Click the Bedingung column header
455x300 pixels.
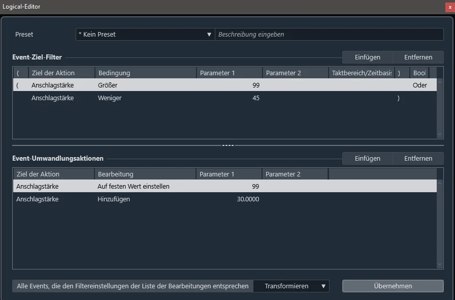click(x=146, y=73)
